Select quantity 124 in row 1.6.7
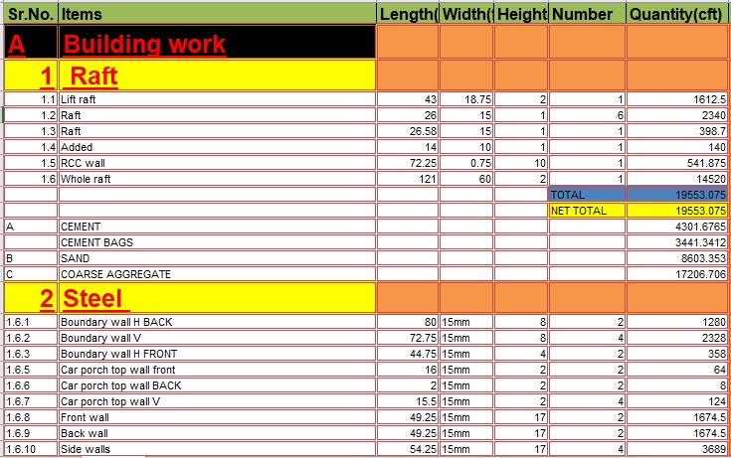 [x=677, y=401]
